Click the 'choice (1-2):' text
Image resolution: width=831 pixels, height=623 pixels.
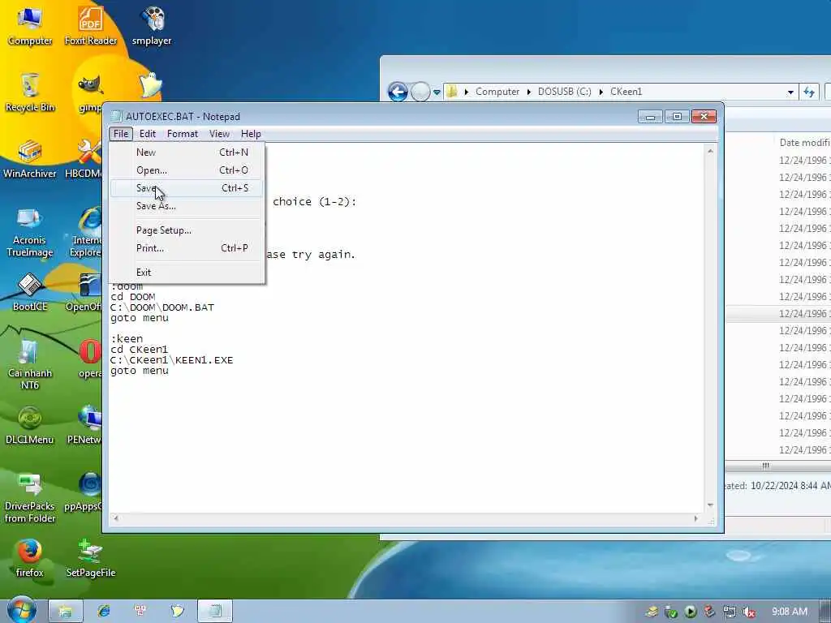(315, 202)
